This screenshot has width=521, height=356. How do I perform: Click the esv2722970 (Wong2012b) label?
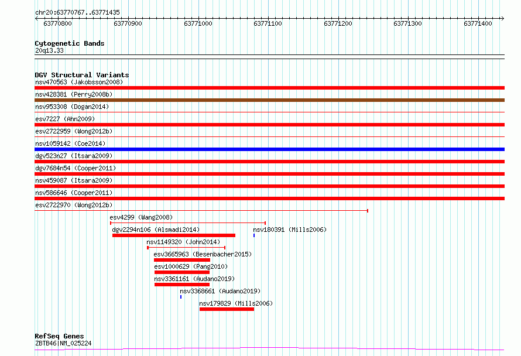pyautogui.click(x=74, y=205)
